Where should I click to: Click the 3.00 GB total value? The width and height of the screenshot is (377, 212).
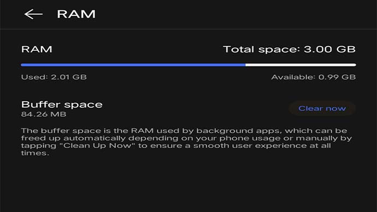(x=329, y=49)
